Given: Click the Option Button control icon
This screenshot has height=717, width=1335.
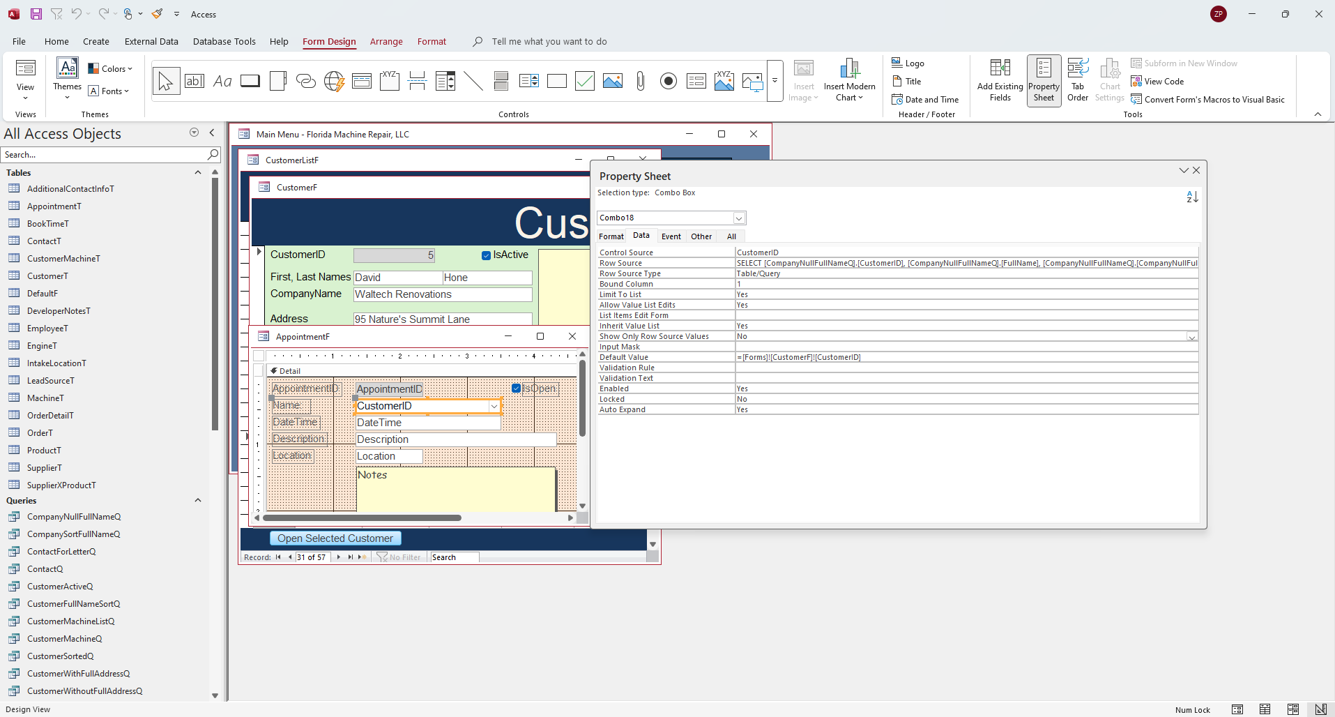Looking at the screenshot, I should [668, 82].
